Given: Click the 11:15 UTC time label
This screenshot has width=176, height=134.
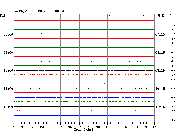Looking at the screenshot, I should point(160,107).
